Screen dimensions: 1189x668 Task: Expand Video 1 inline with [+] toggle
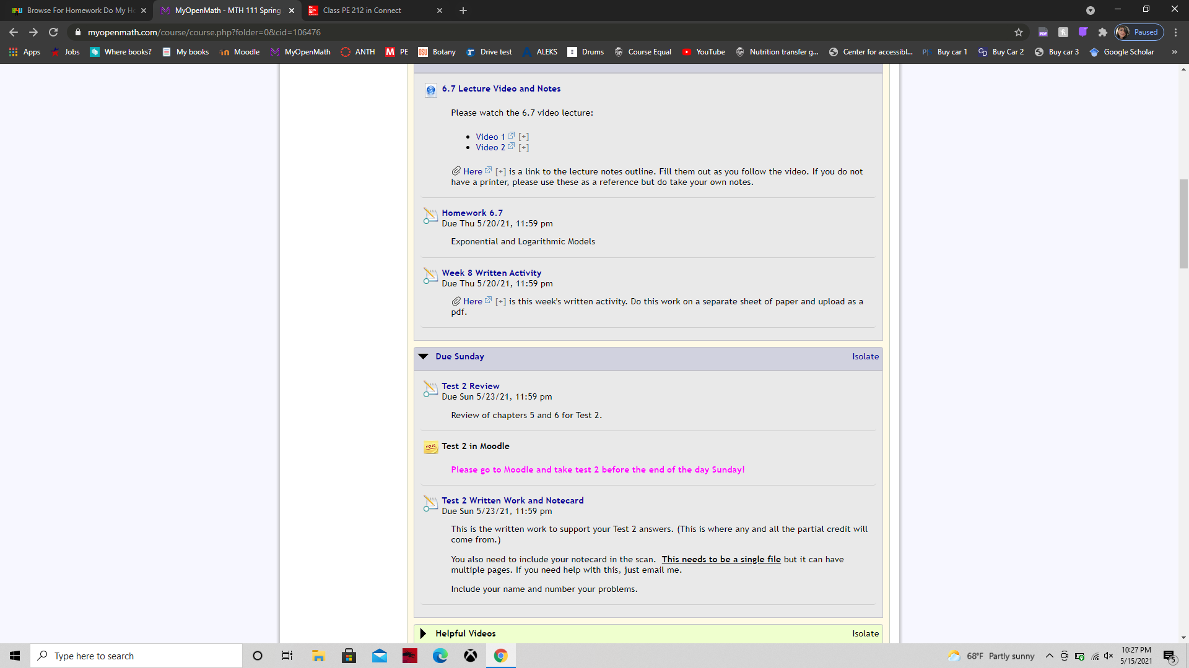[x=523, y=137]
